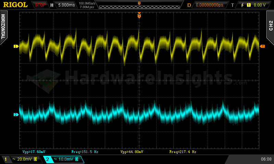
Task: Toggle channel 1 using its yellow label
Action: pyautogui.click(x=5, y=159)
